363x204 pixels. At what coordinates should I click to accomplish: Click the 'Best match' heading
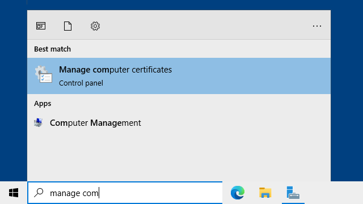point(52,49)
